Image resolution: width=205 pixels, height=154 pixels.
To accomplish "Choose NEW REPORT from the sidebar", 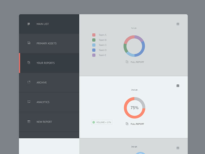I will 49,122.
